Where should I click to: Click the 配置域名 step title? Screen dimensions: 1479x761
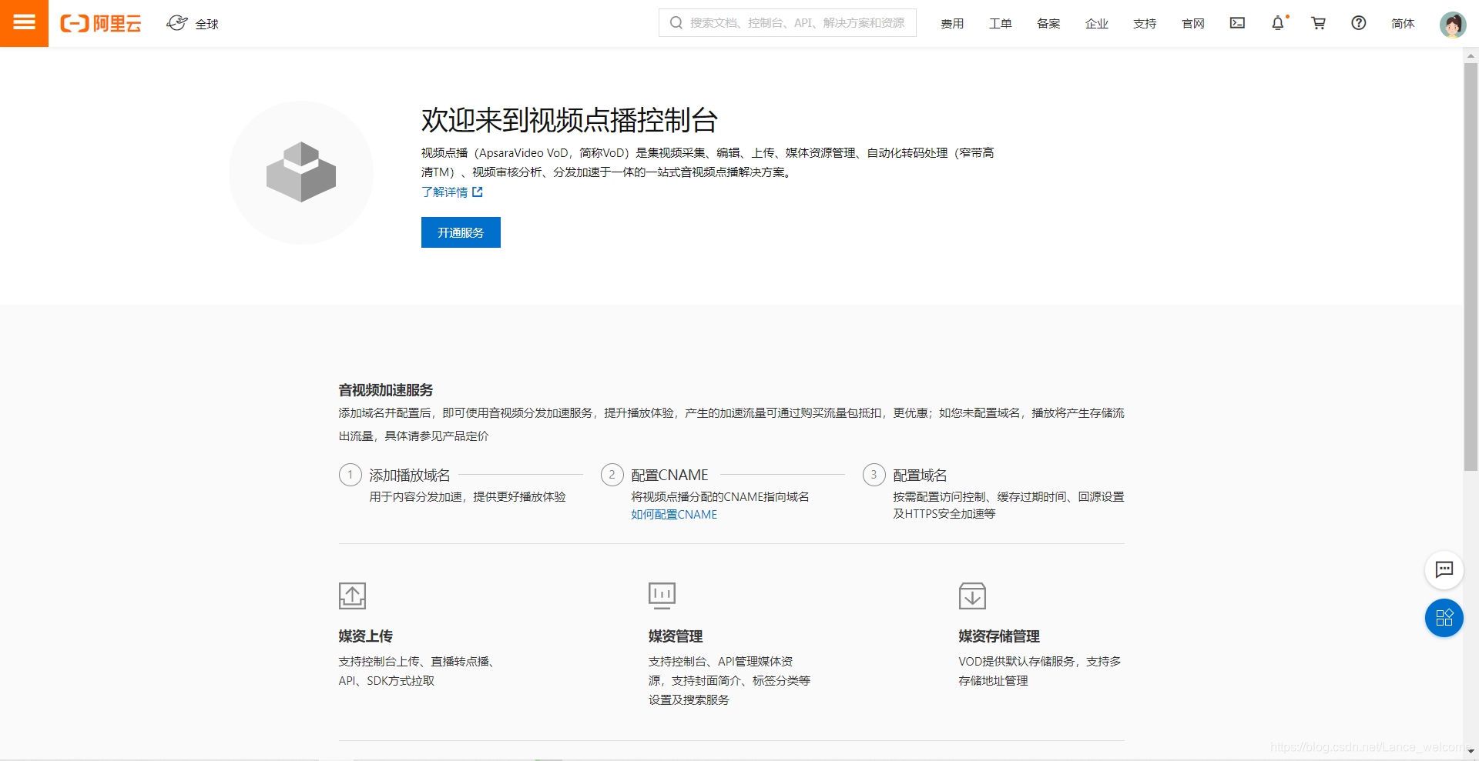920,476
